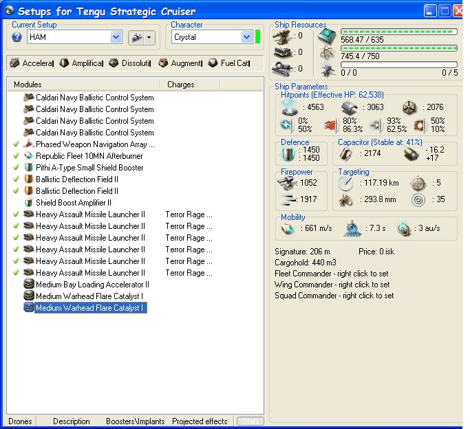Expand the ship toolbar button's arrow menu

(149, 38)
